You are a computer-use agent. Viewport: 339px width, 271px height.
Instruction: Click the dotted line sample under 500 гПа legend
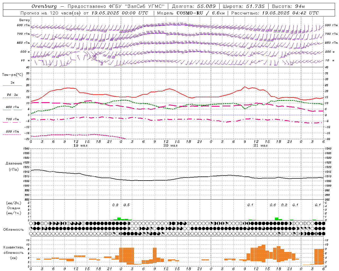tap(12, 134)
